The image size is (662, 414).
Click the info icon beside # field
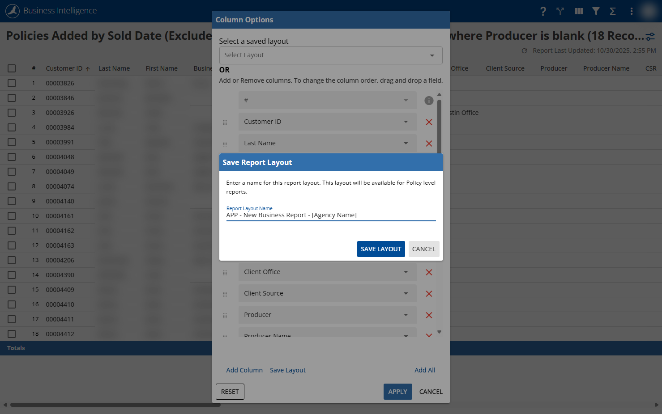429,101
